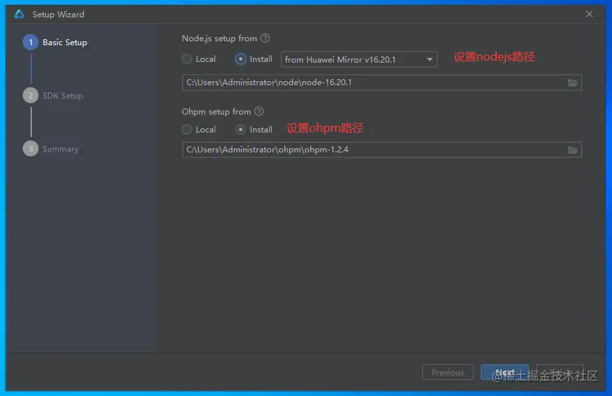612x396 pixels.
Task: Browse folder for Ohpm install path
Action: [572, 150]
